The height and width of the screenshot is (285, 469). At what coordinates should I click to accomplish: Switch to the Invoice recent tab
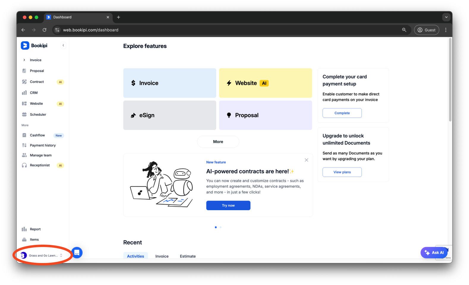click(x=162, y=256)
